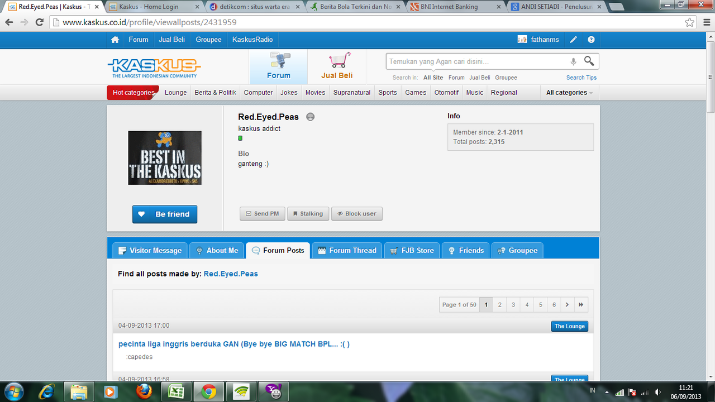715x402 pixels.
Task: Open the Lounge category
Action: [x=176, y=93]
